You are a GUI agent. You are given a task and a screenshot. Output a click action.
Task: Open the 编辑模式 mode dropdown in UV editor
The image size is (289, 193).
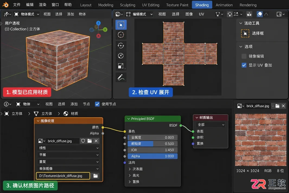139,14
